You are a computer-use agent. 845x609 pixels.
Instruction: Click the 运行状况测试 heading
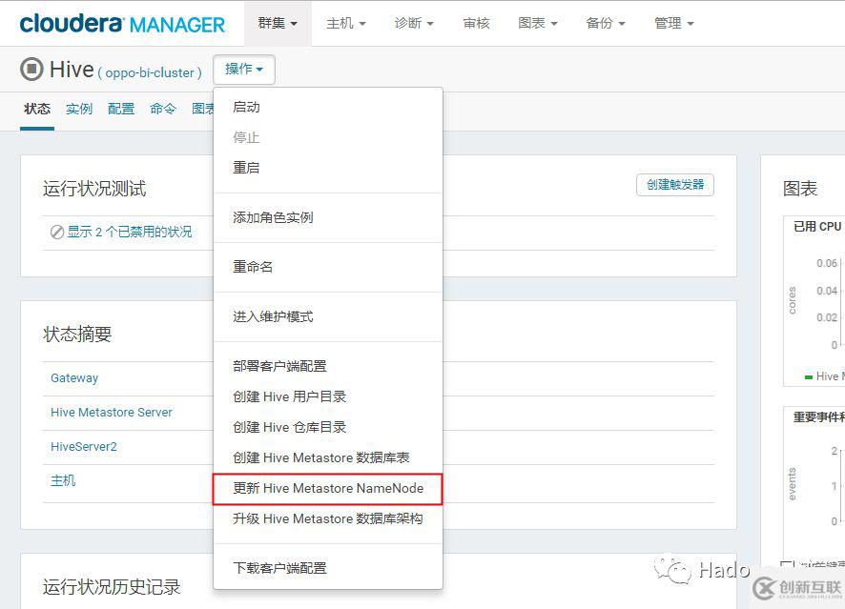tap(94, 189)
